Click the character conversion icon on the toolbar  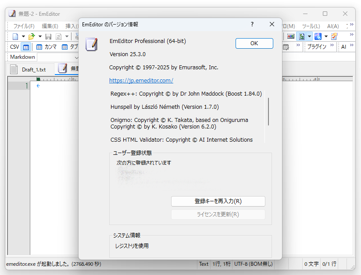click(318, 36)
